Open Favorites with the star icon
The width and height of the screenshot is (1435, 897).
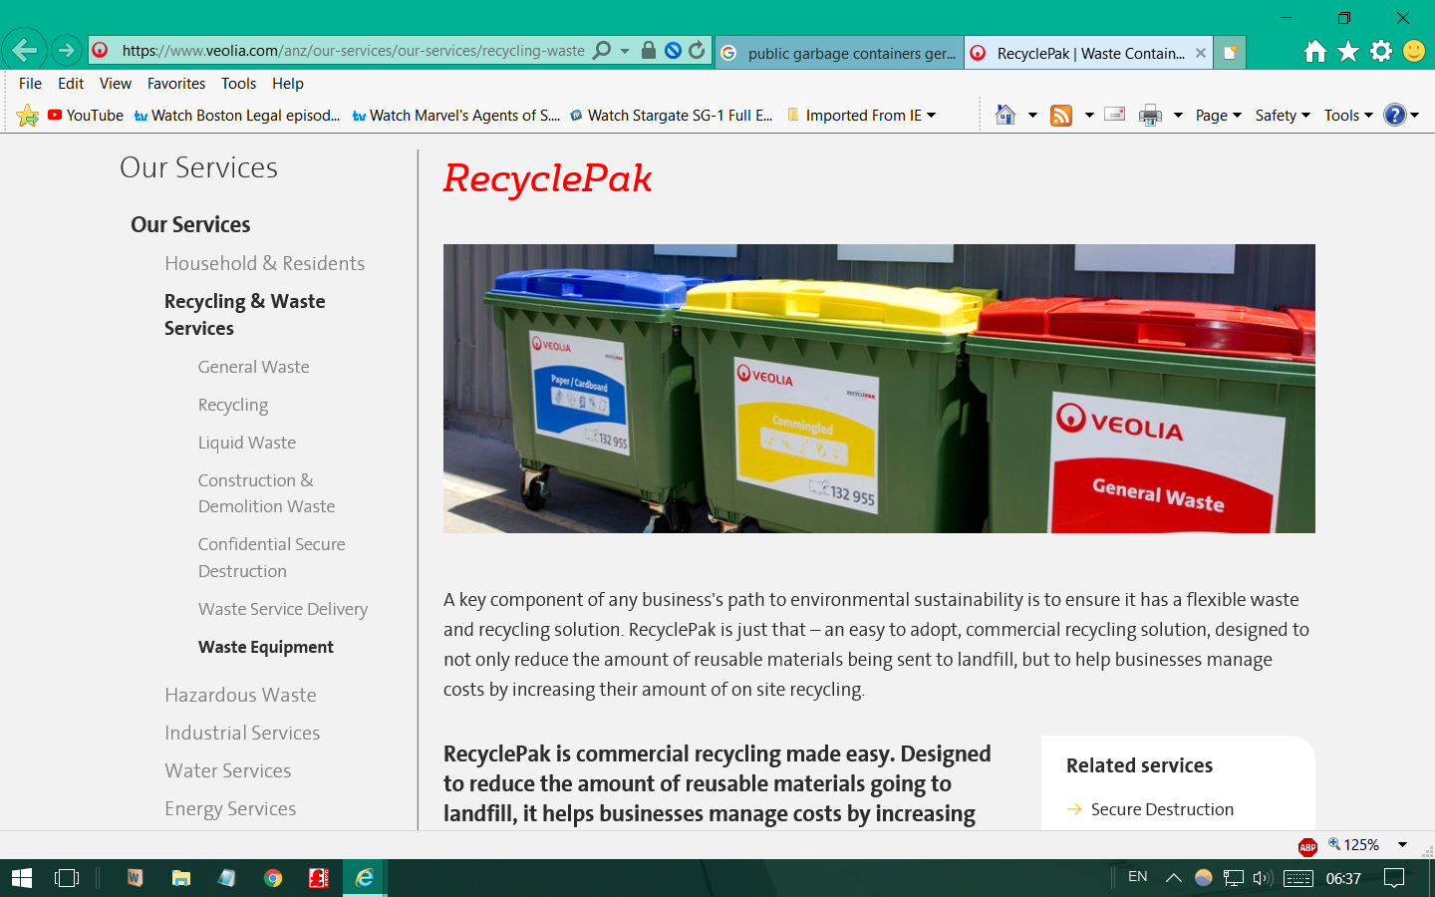coord(1348,51)
